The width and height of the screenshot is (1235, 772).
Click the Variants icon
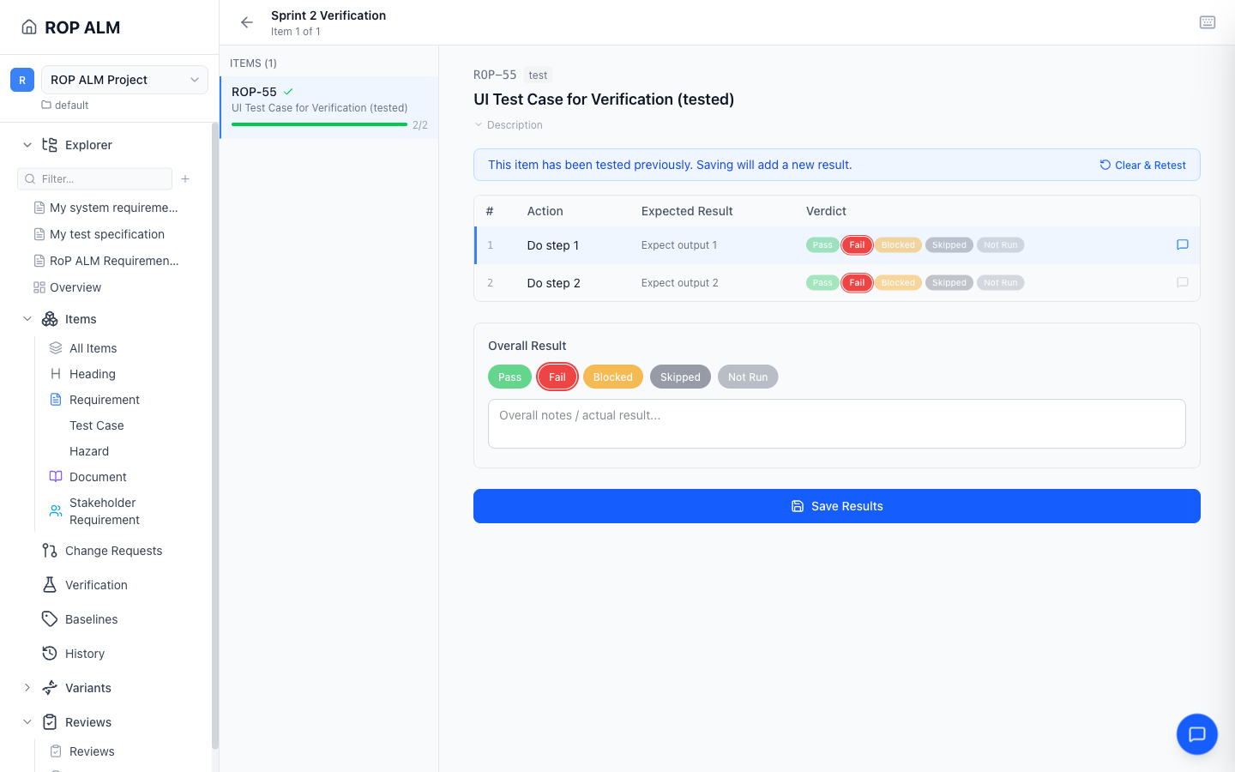coord(50,688)
